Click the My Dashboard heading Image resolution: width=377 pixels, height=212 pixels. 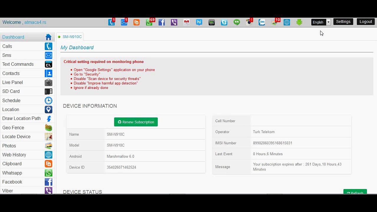(77, 48)
